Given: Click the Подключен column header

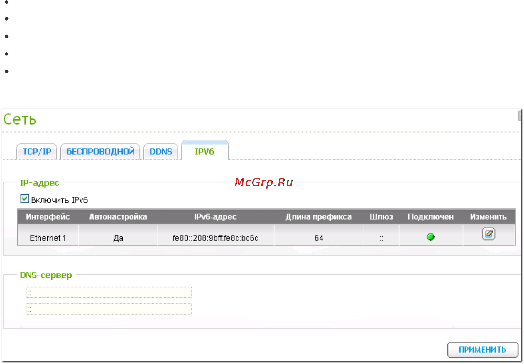Looking at the screenshot, I should 431,217.
